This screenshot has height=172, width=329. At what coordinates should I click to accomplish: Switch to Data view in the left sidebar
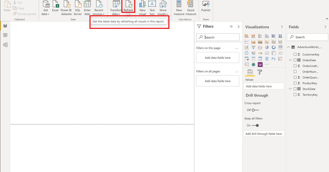point(5,35)
